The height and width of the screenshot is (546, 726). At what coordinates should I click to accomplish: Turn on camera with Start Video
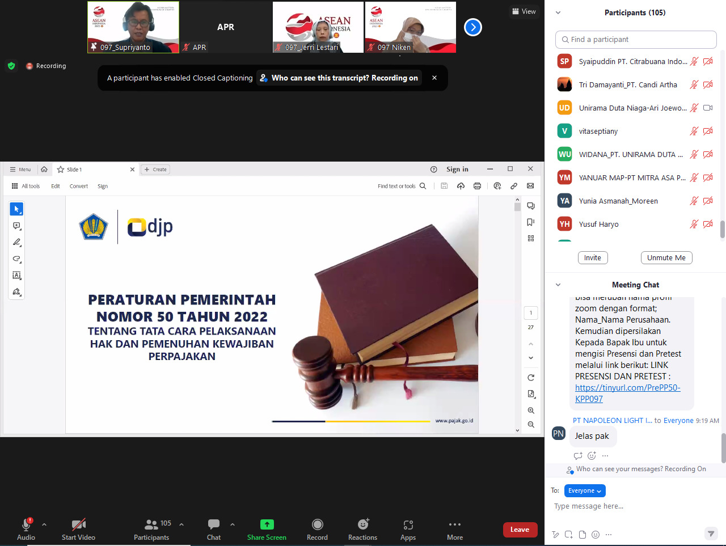pos(78,524)
